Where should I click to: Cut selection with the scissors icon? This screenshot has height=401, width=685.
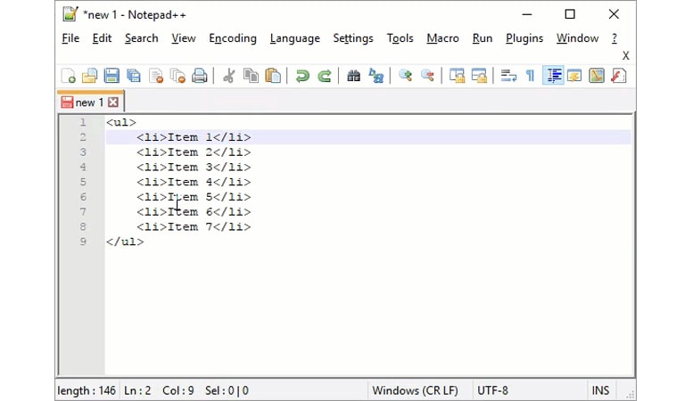228,76
